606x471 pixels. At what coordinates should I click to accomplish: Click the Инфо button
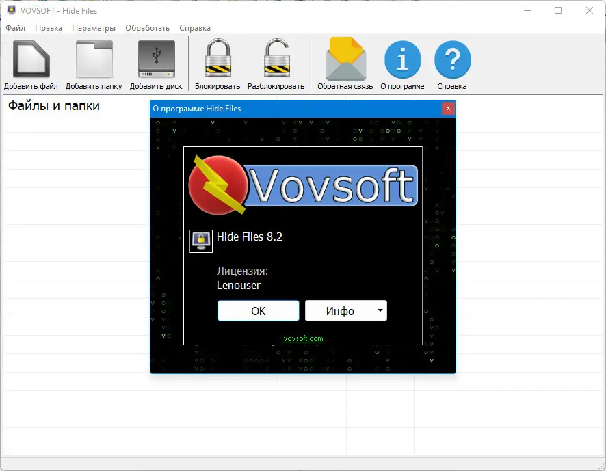click(x=340, y=311)
